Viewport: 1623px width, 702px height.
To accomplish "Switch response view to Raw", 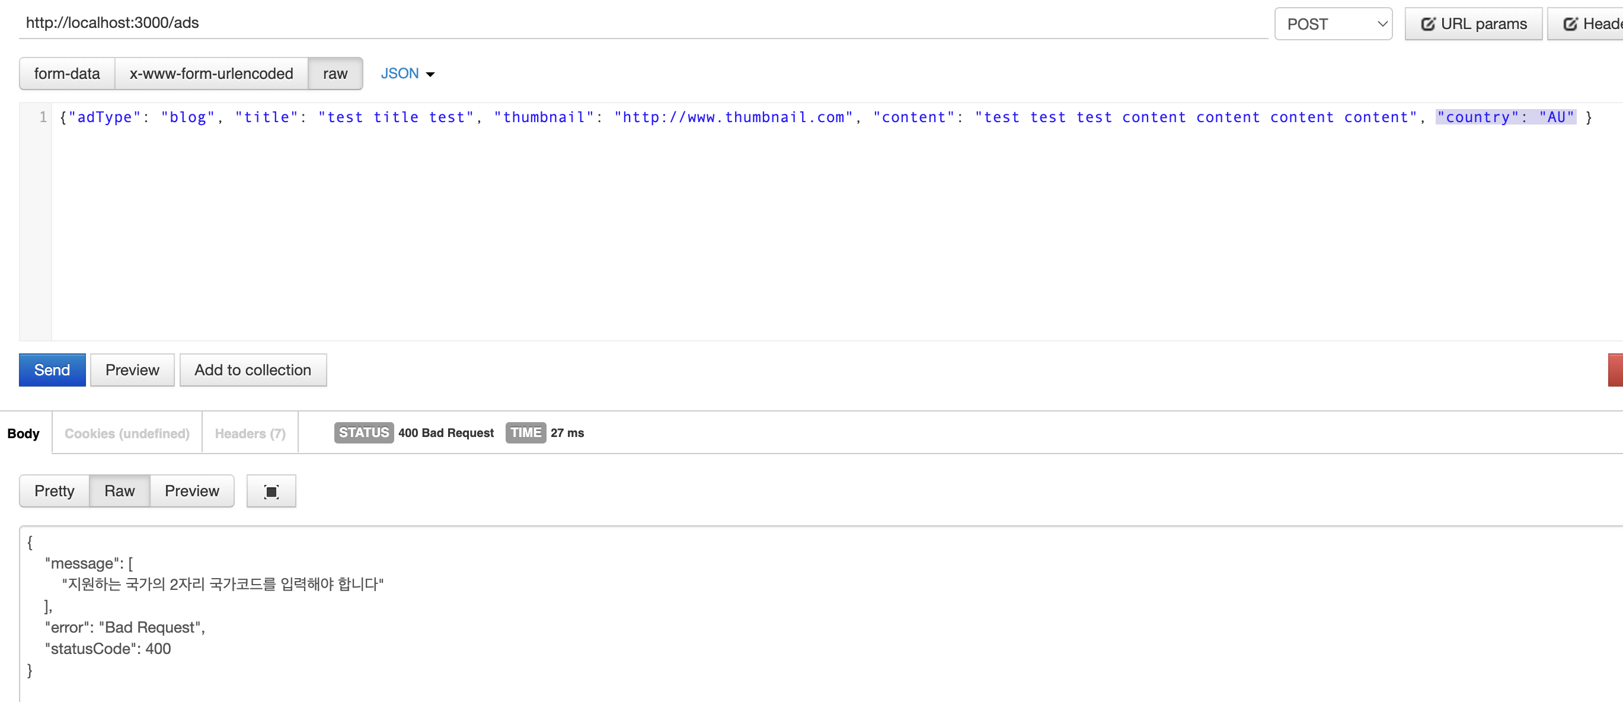I will coord(119,491).
